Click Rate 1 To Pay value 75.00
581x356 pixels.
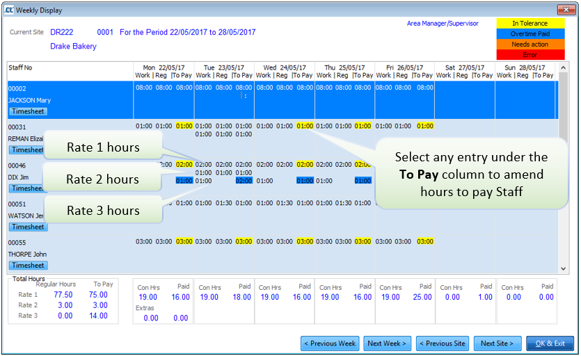pos(98,295)
